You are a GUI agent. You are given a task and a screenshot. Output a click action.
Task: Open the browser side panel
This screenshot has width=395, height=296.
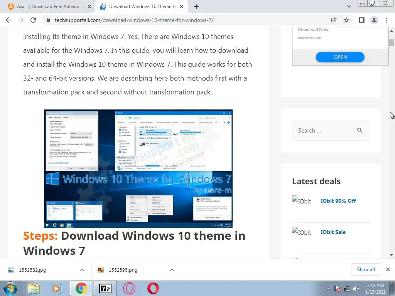tap(362, 20)
